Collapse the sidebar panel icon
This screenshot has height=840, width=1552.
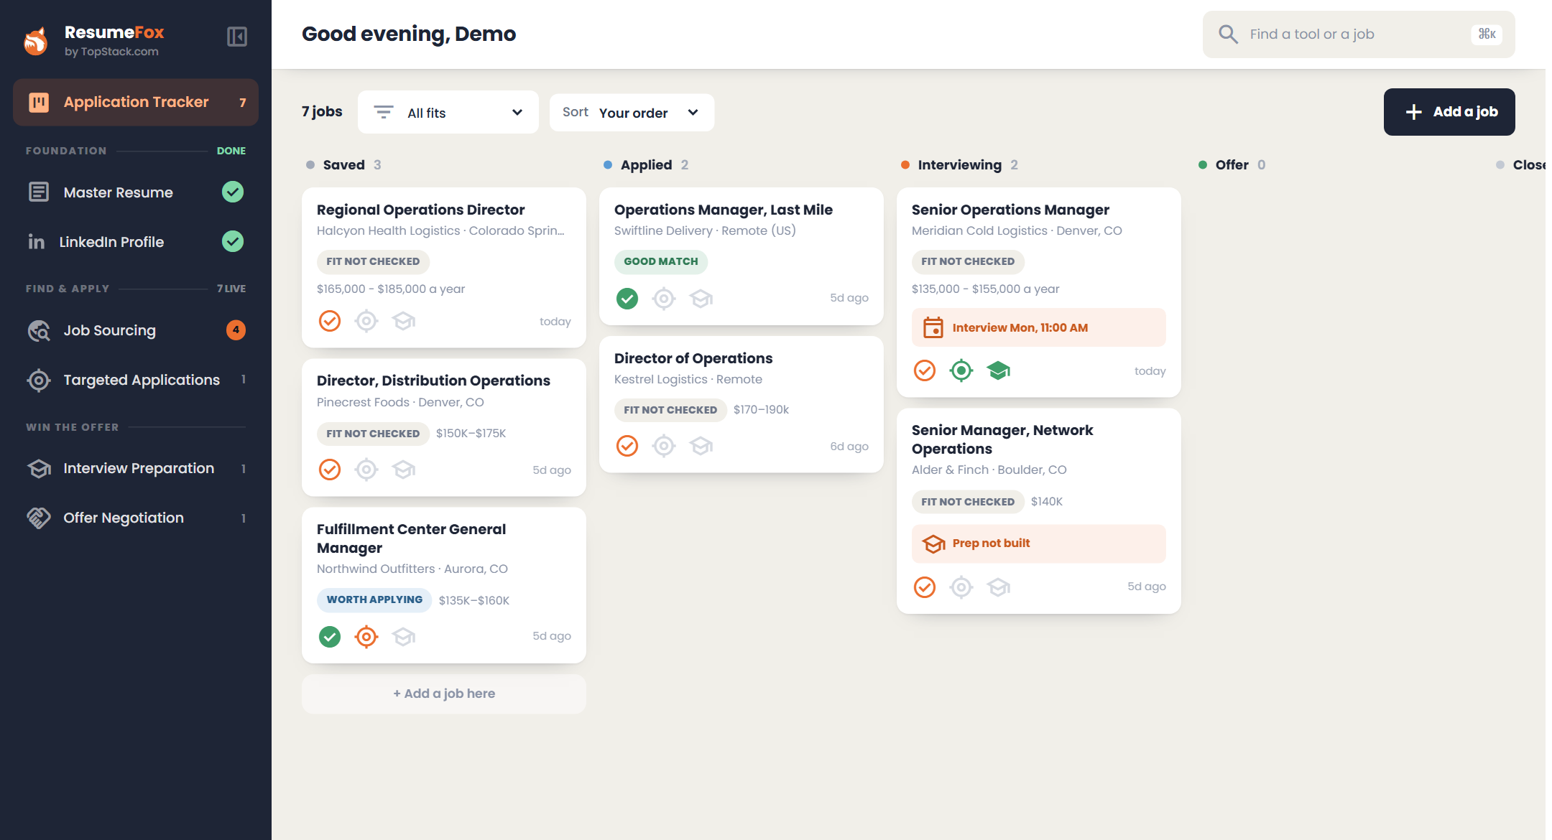coord(237,37)
